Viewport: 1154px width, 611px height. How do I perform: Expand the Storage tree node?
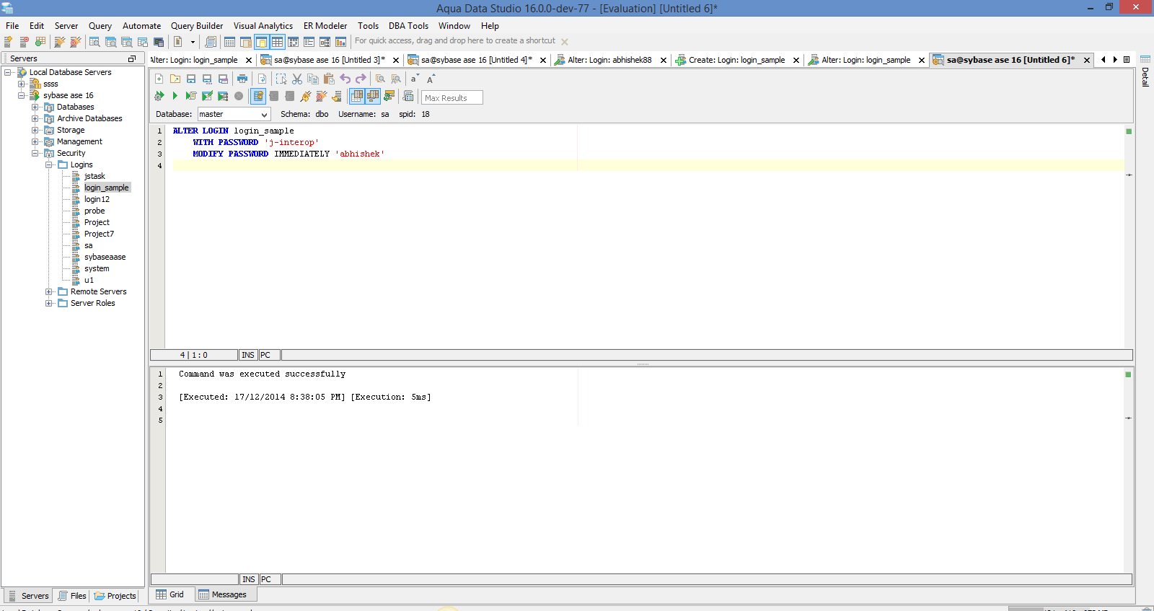35,130
